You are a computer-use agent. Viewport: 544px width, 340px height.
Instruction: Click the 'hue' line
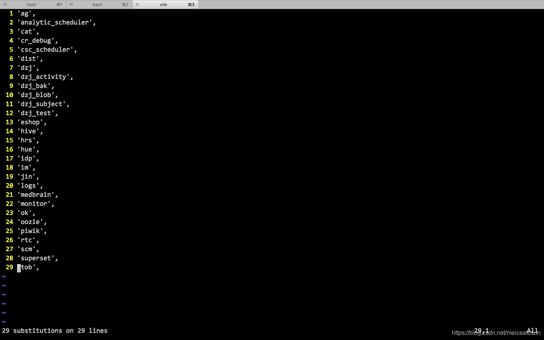click(x=28, y=150)
